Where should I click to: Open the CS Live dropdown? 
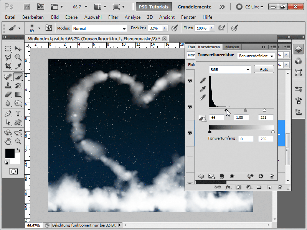point(254,7)
